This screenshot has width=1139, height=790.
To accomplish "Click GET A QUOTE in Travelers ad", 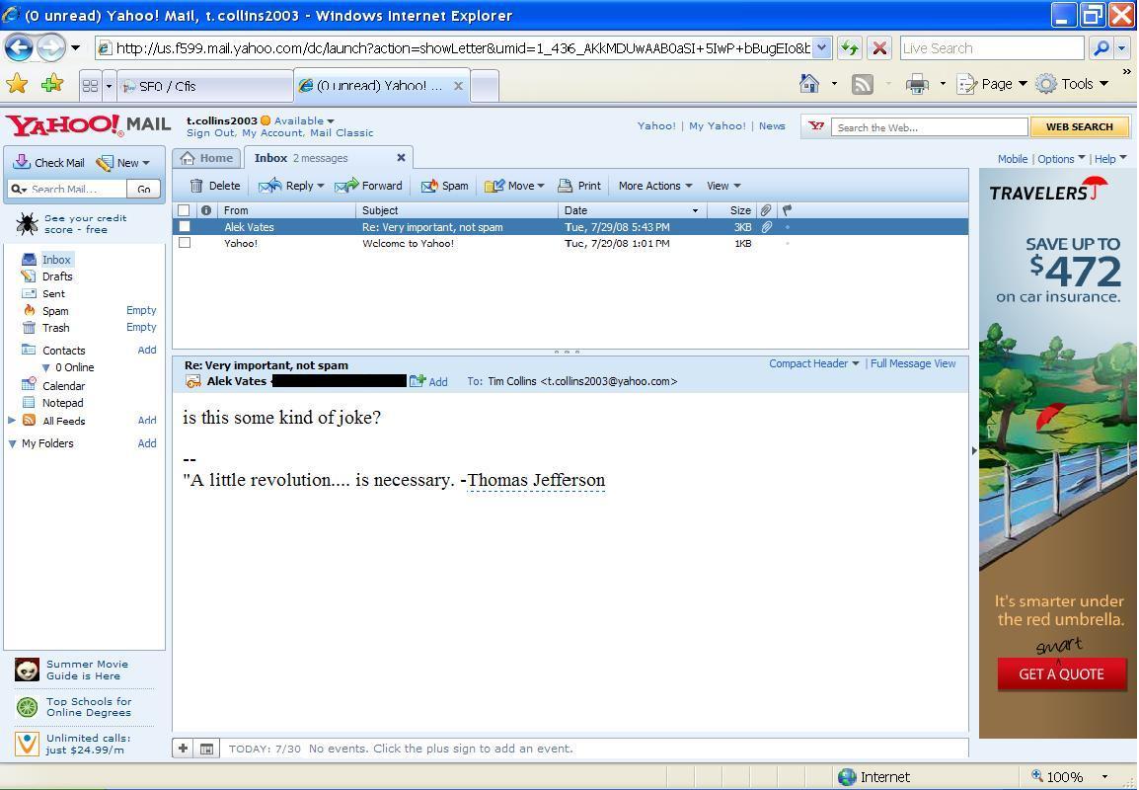I will pyautogui.click(x=1061, y=673).
